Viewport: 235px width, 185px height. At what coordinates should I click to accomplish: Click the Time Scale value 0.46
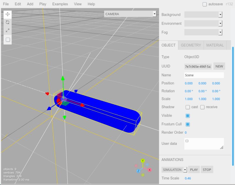[x=188, y=178]
